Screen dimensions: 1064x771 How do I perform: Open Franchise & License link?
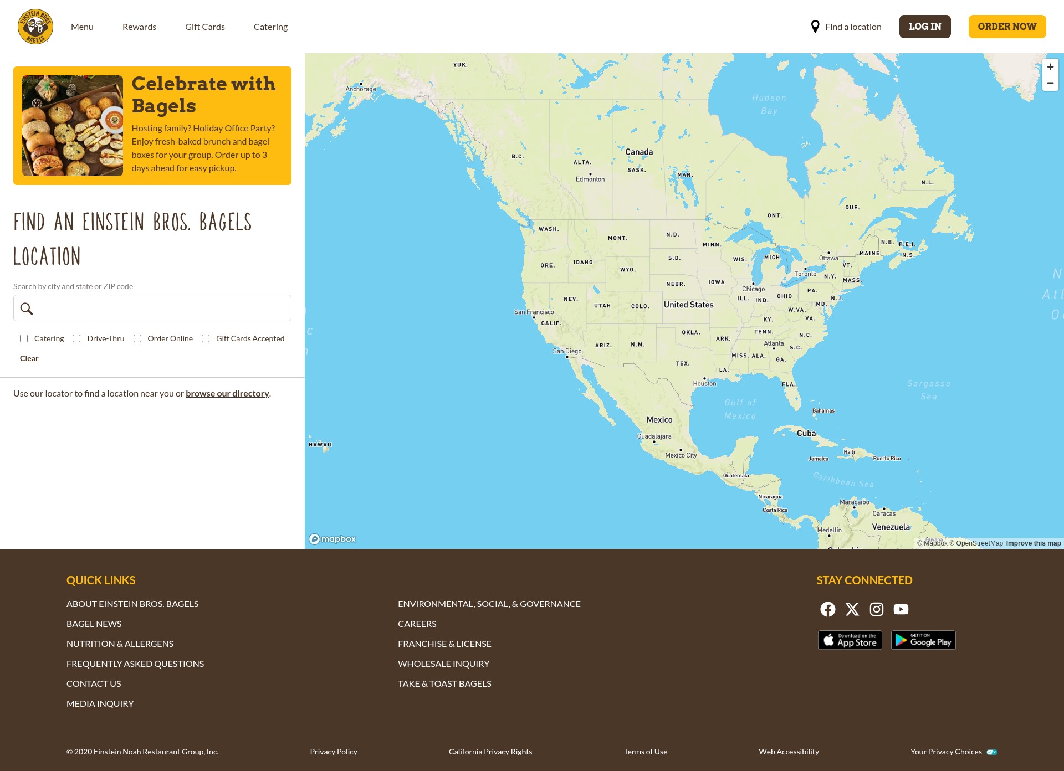pyautogui.click(x=444, y=644)
